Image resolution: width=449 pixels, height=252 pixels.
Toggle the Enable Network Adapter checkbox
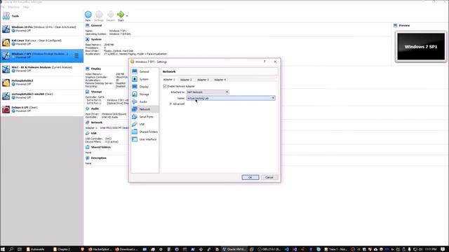165,86
